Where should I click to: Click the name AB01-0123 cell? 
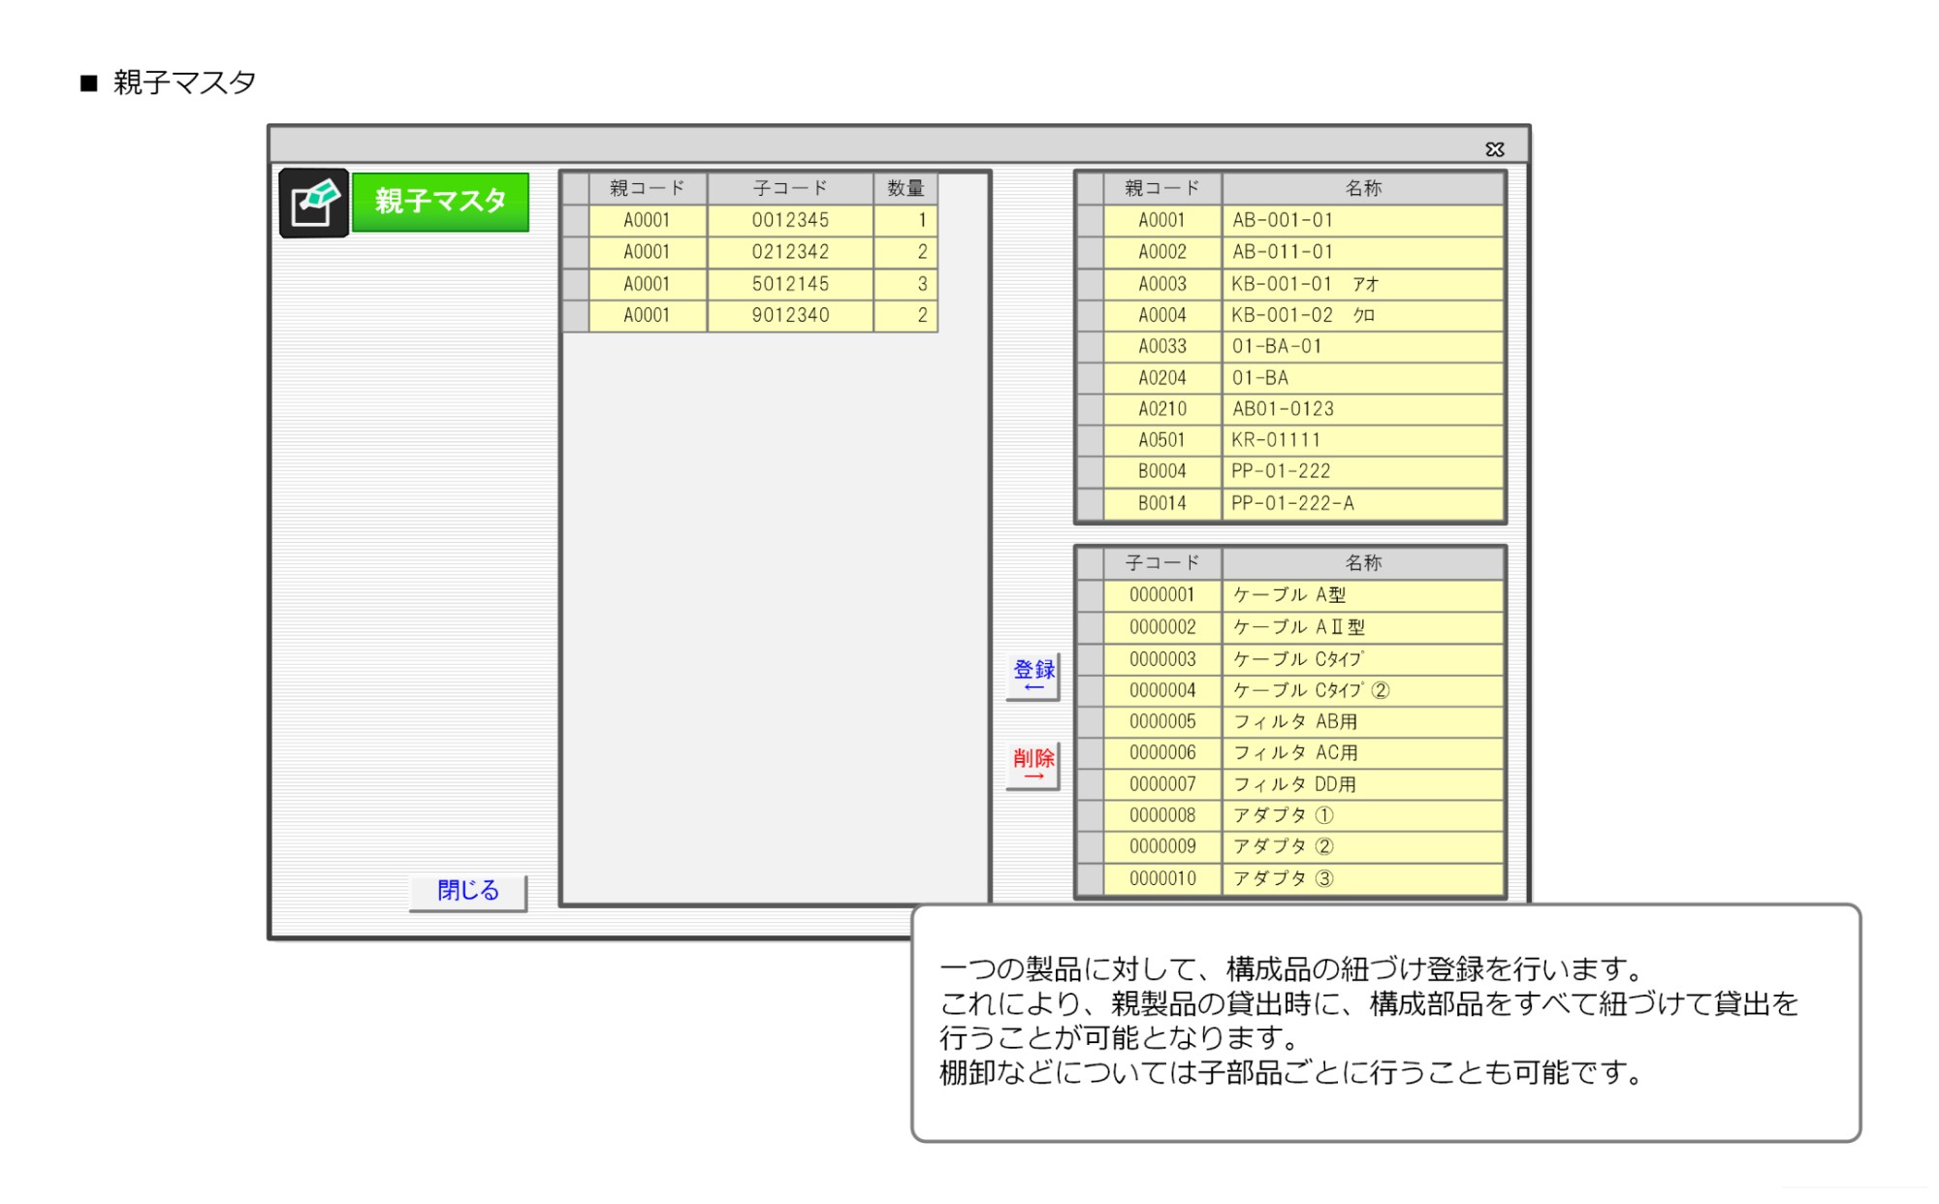[x=1363, y=409]
